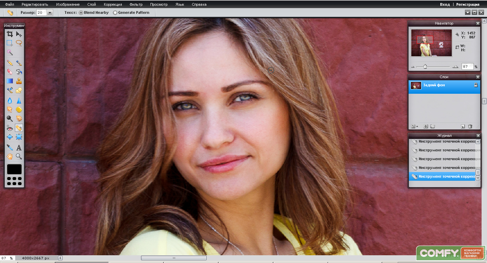The width and height of the screenshot is (487, 263).
Task: Click the Navigator zoom slider handle
Action: [425, 67]
